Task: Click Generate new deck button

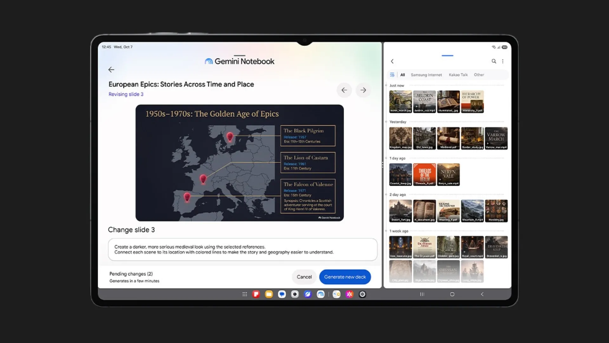Action: click(x=345, y=277)
